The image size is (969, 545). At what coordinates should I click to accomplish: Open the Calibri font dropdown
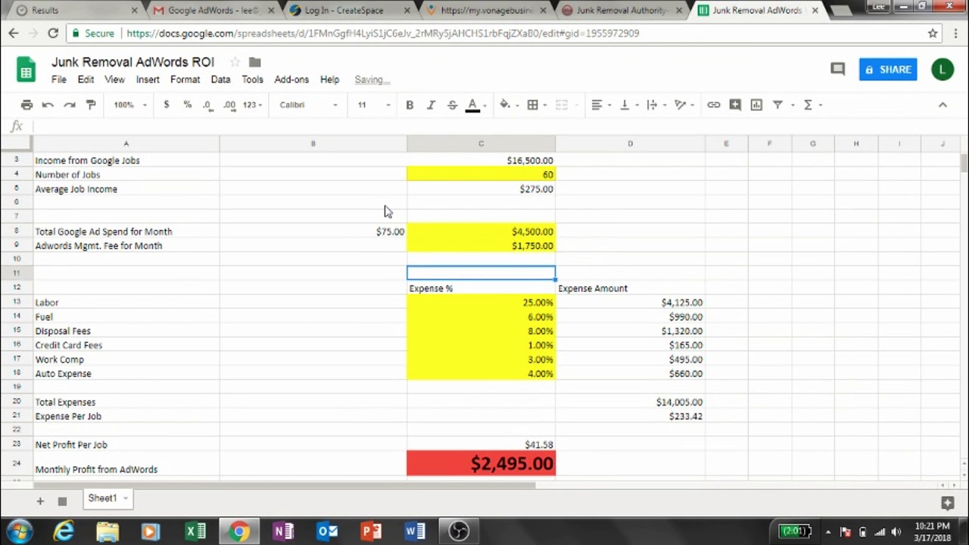(x=308, y=104)
